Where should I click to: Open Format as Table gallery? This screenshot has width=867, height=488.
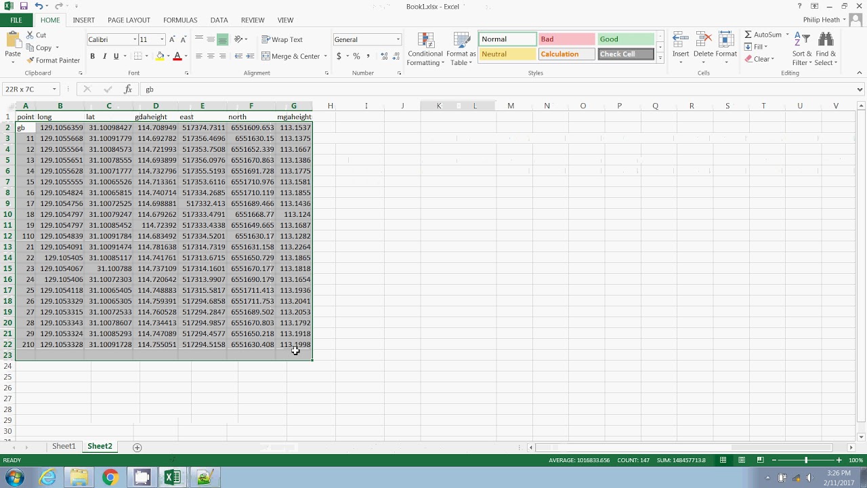coord(461,49)
